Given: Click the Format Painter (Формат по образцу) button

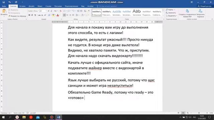Looking at the screenshot, I should 17,16.
